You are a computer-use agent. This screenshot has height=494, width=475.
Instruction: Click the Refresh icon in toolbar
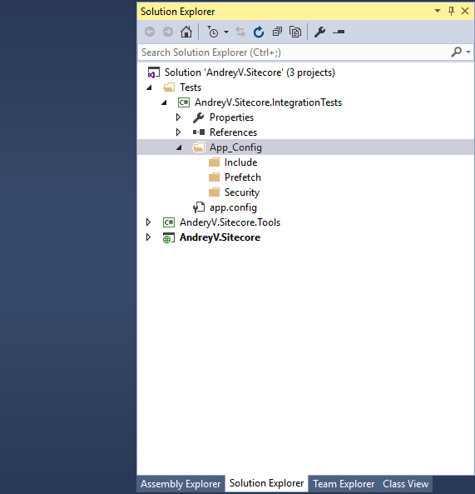259,32
